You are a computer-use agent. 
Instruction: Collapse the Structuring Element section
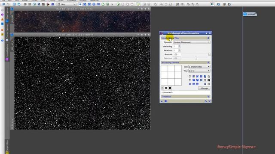(x=208, y=62)
